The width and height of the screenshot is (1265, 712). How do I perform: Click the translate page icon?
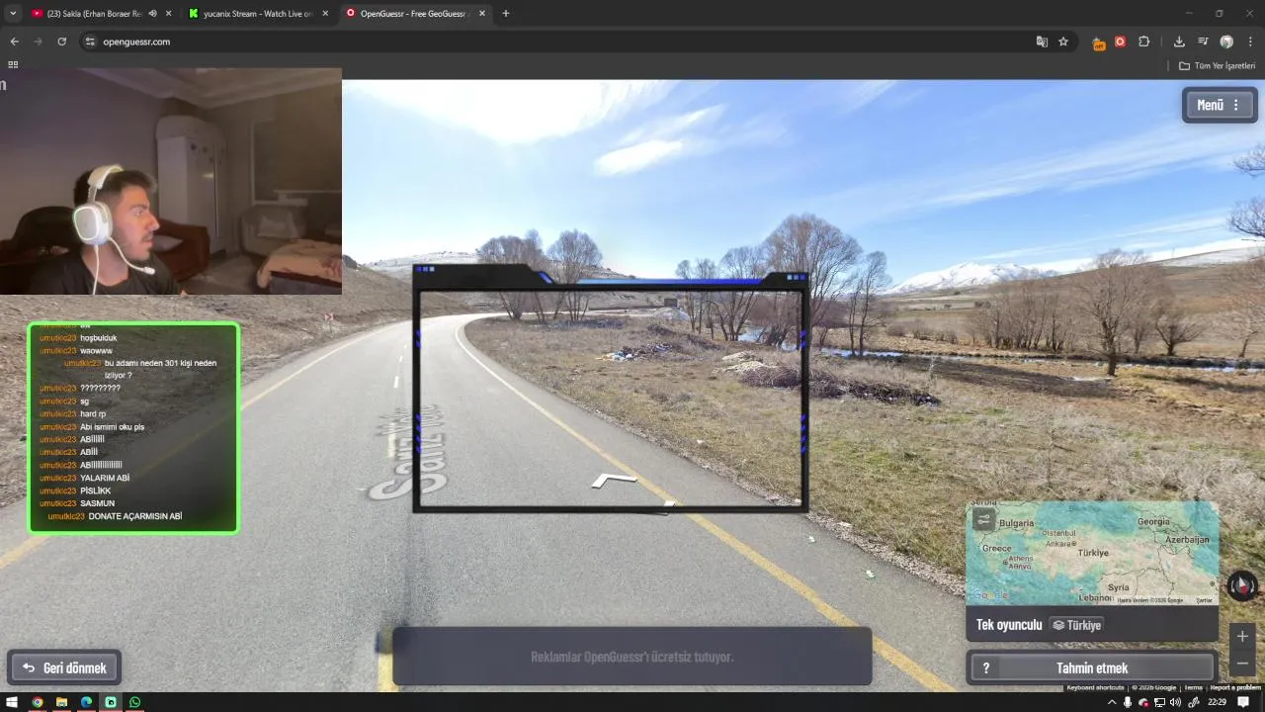(1042, 42)
